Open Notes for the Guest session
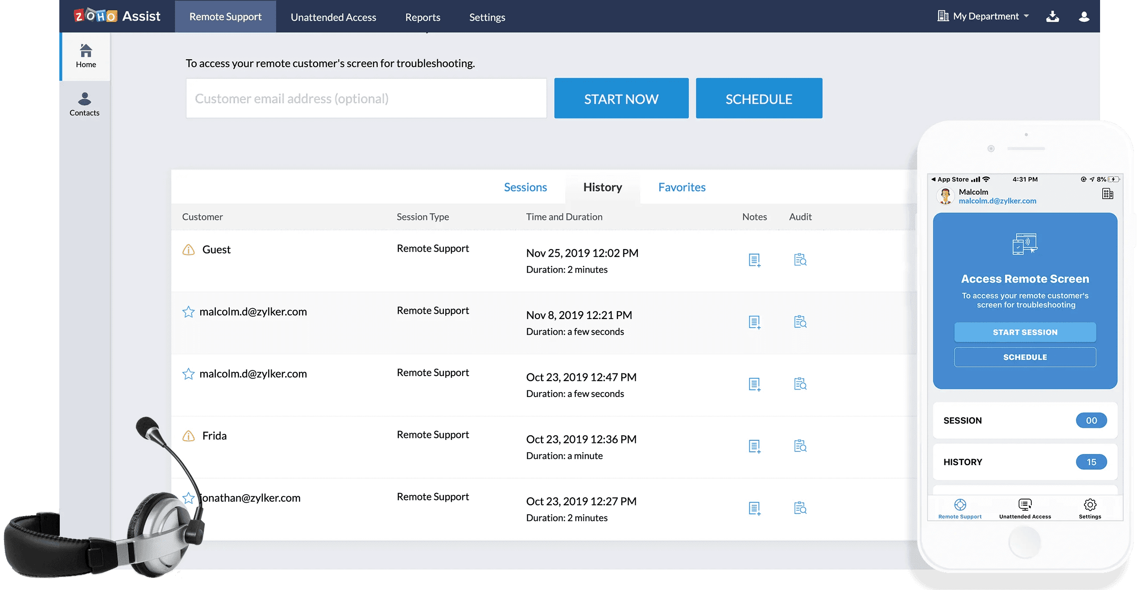This screenshot has width=1142, height=590. [x=754, y=260]
